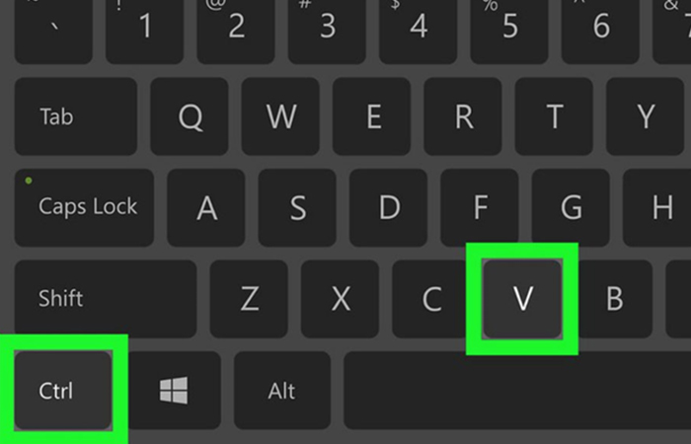
Task: Toggle the Caps Lock key
Action: click(84, 207)
